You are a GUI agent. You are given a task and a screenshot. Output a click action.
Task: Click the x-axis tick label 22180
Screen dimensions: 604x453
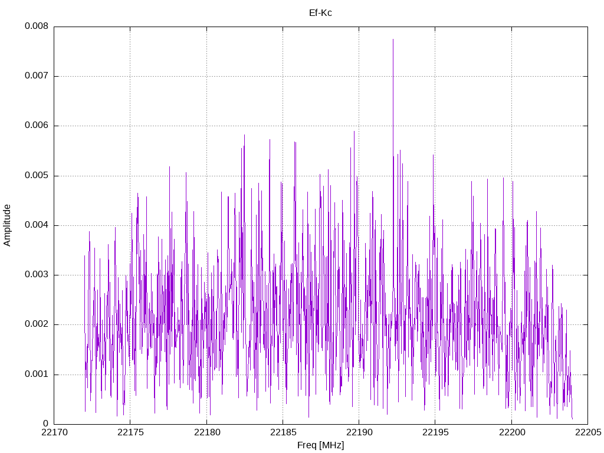(207, 432)
